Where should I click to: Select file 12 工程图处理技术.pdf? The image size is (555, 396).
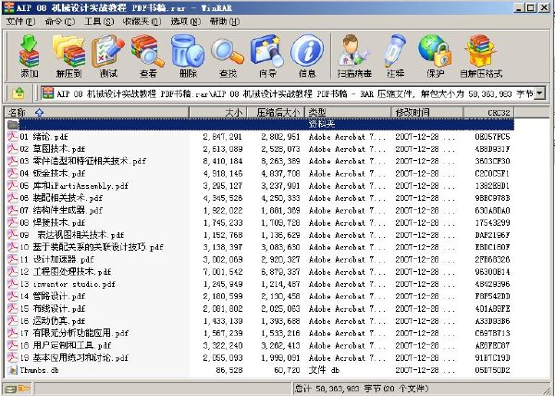click(x=66, y=272)
